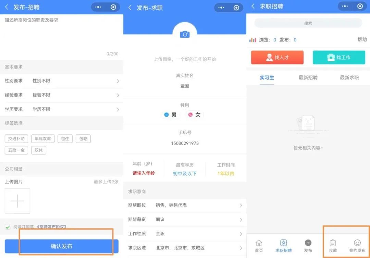Expand 性别要求 gender requirement options
The image size is (370, 258).
(62, 81)
